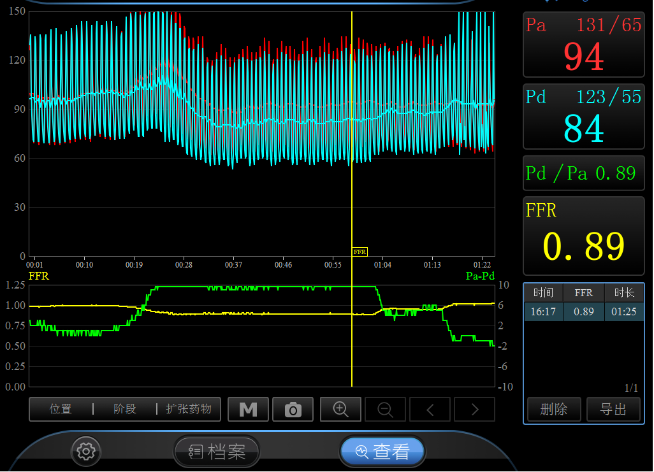Click the zoom out magnifier icon

[384, 410]
